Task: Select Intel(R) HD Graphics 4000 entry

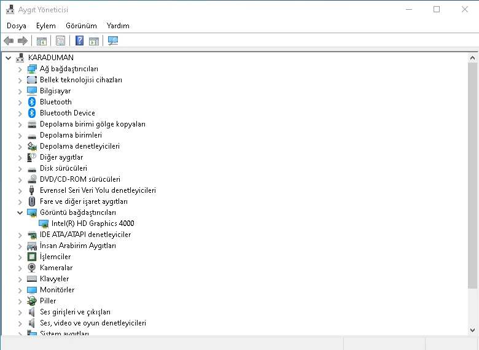Action: coord(93,224)
